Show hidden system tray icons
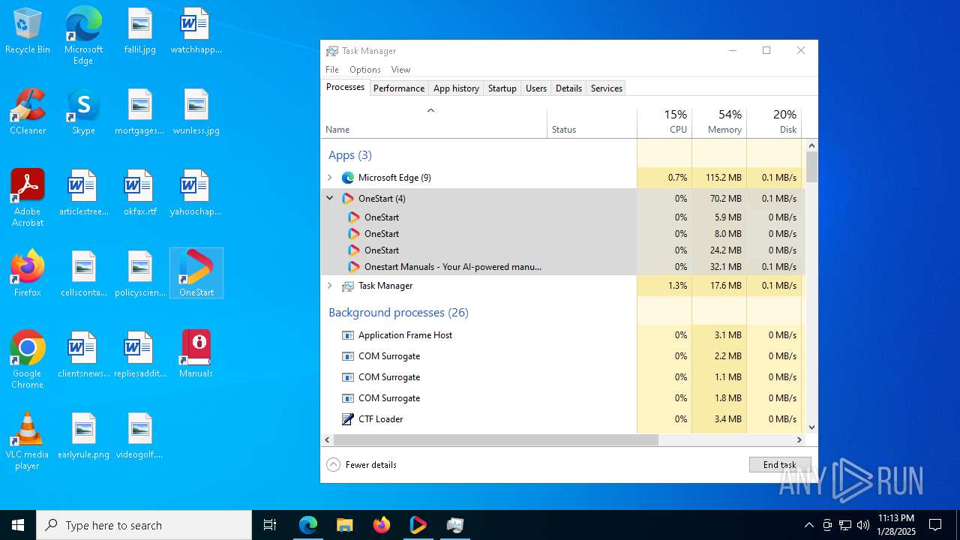 click(x=808, y=525)
